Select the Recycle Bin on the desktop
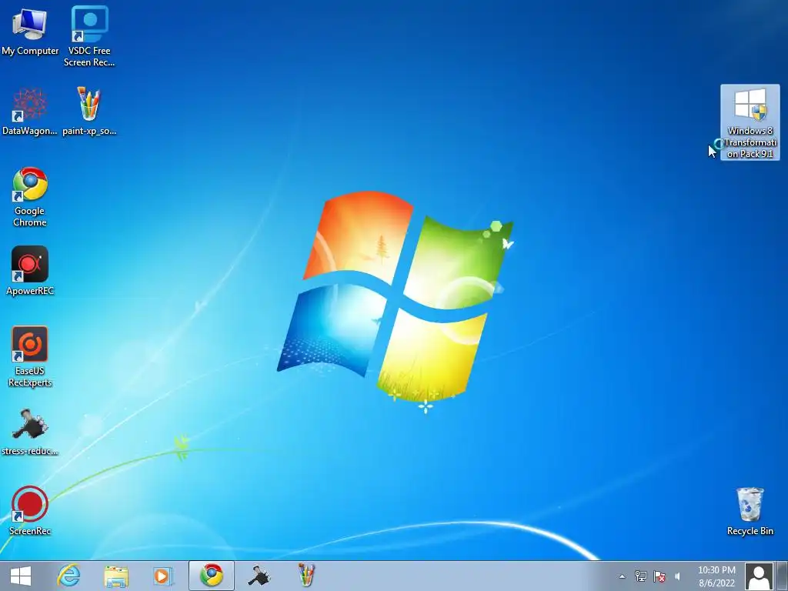The width and height of the screenshot is (788, 591). pyautogui.click(x=750, y=511)
